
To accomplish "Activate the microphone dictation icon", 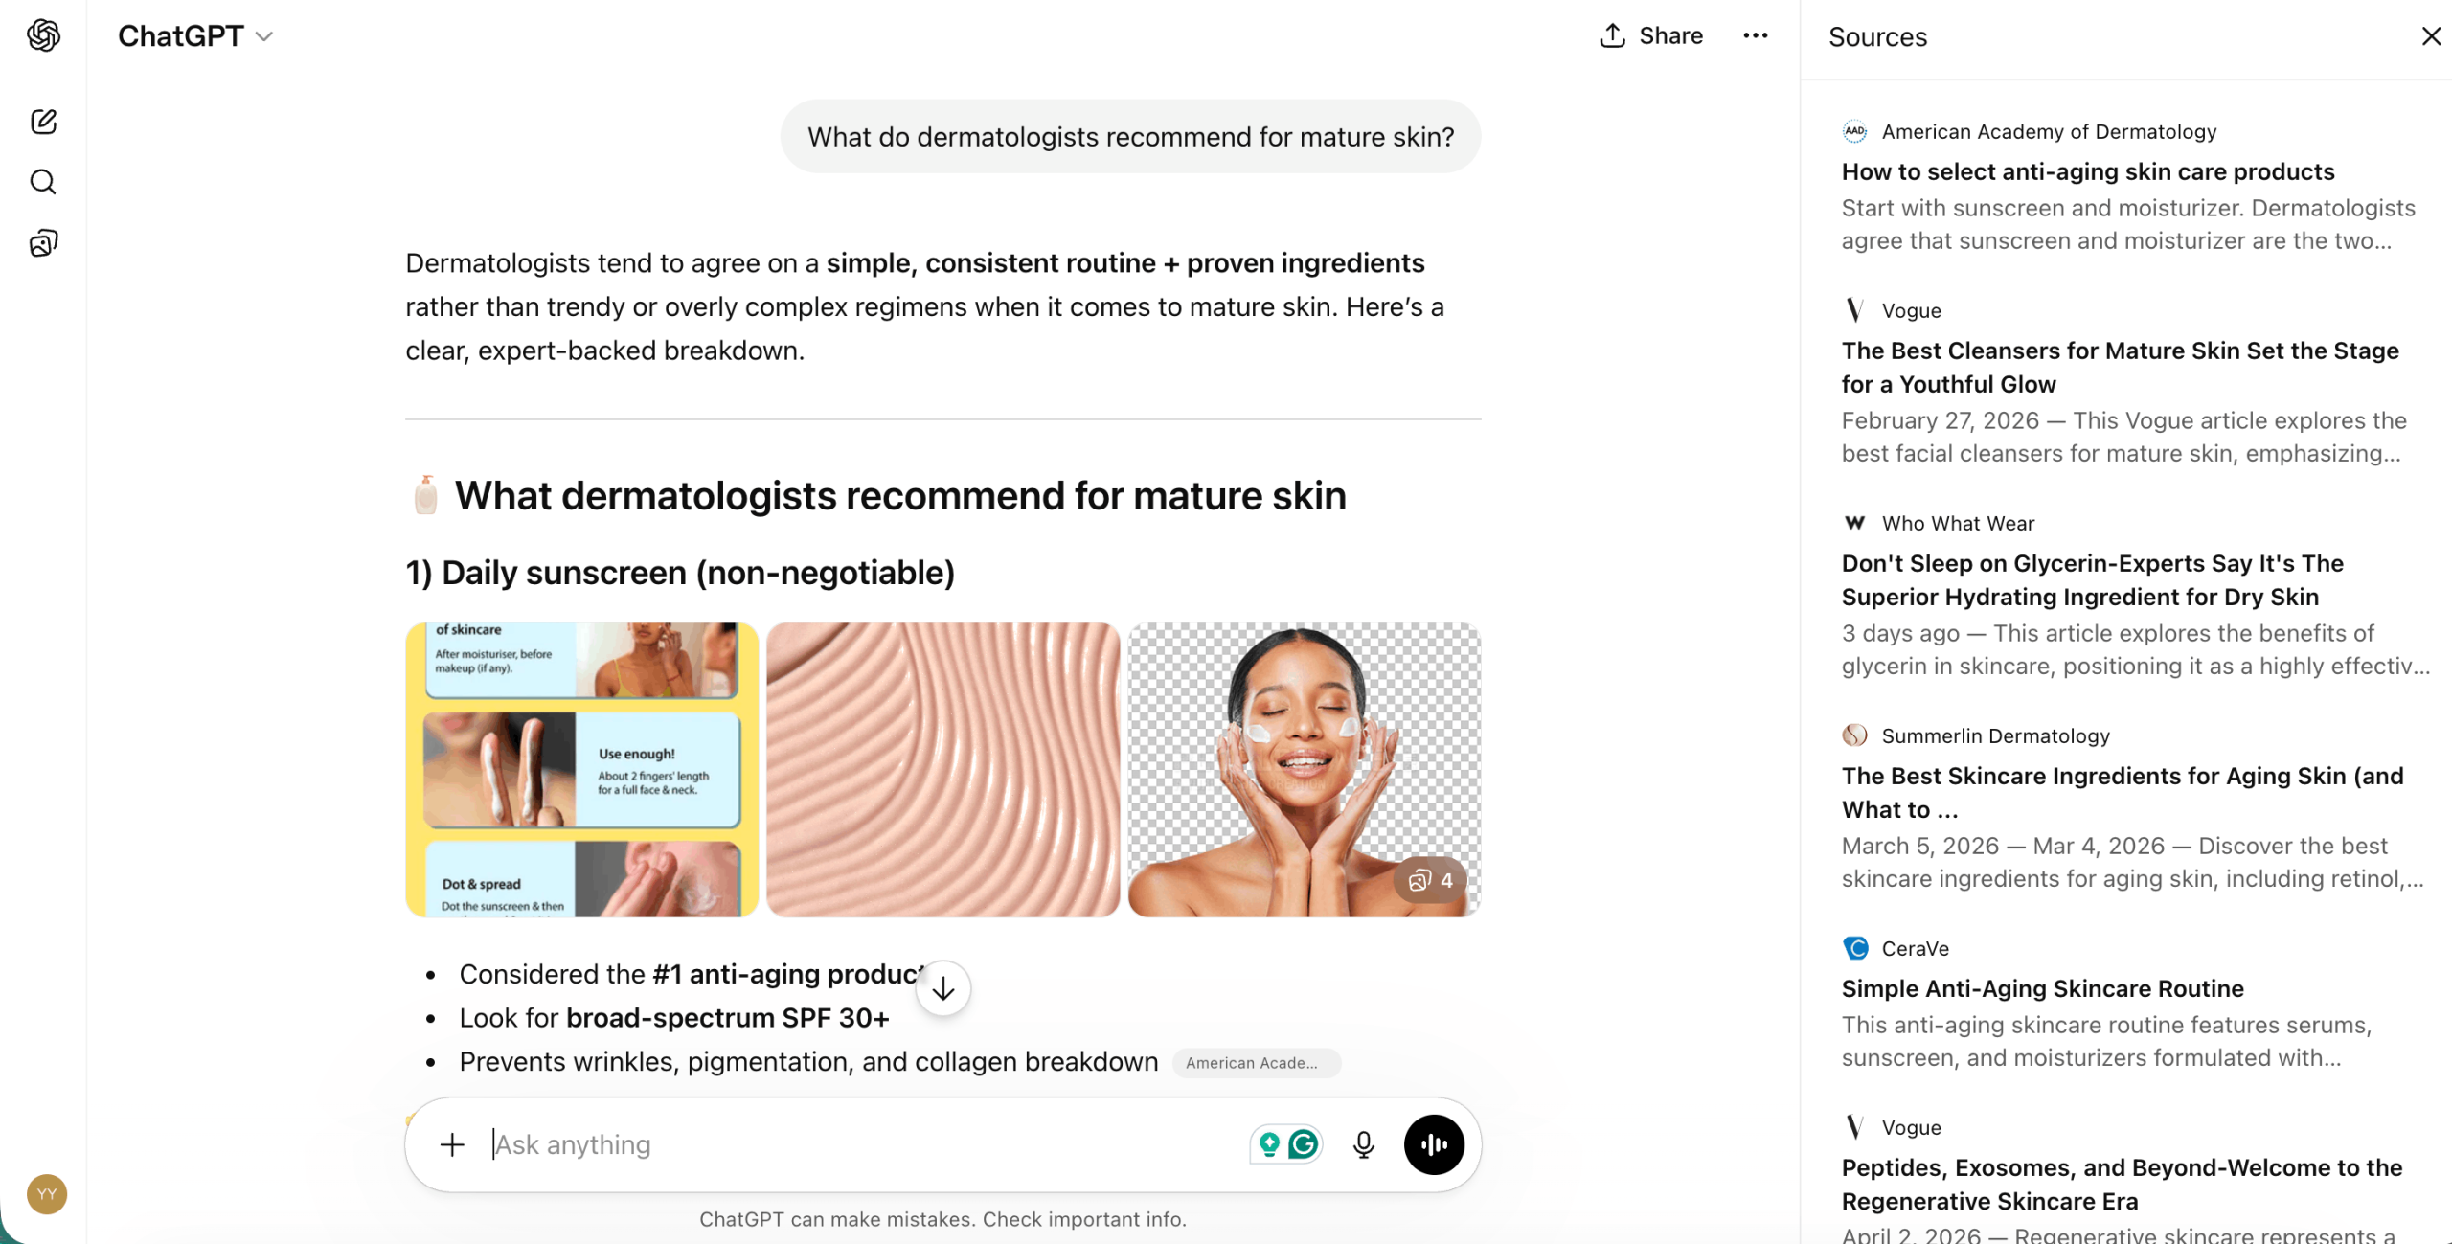I will point(1364,1144).
